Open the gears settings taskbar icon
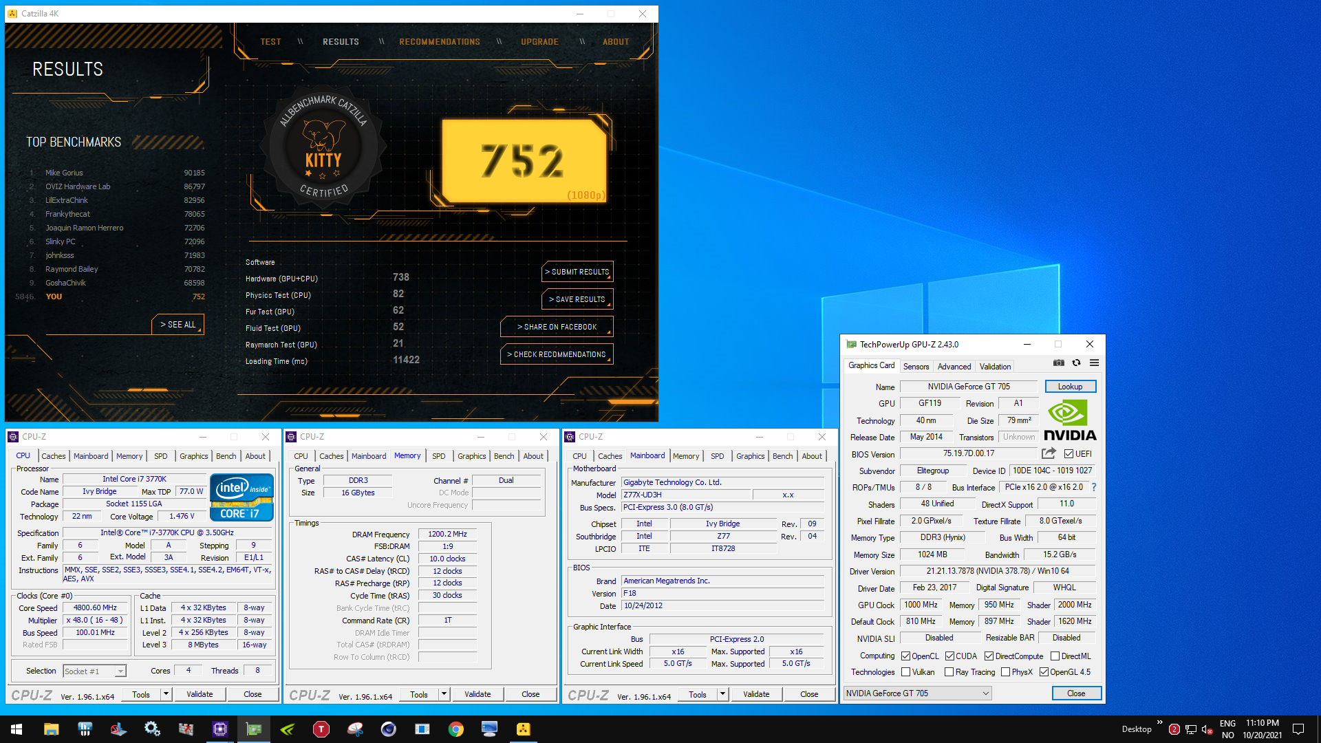The width and height of the screenshot is (1321, 743). [x=153, y=729]
